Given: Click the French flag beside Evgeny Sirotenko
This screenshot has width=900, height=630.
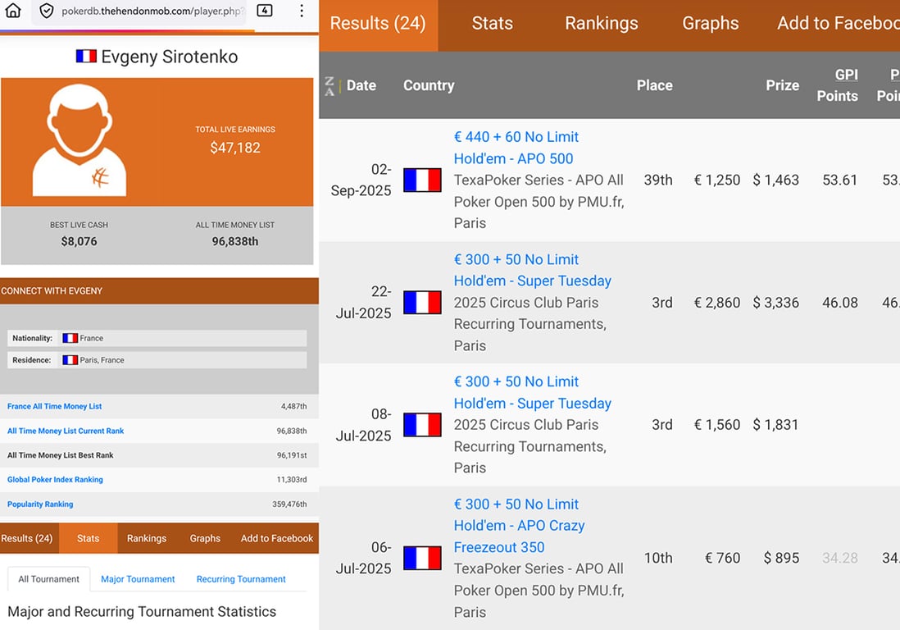Looking at the screenshot, I should coord(86,57).
